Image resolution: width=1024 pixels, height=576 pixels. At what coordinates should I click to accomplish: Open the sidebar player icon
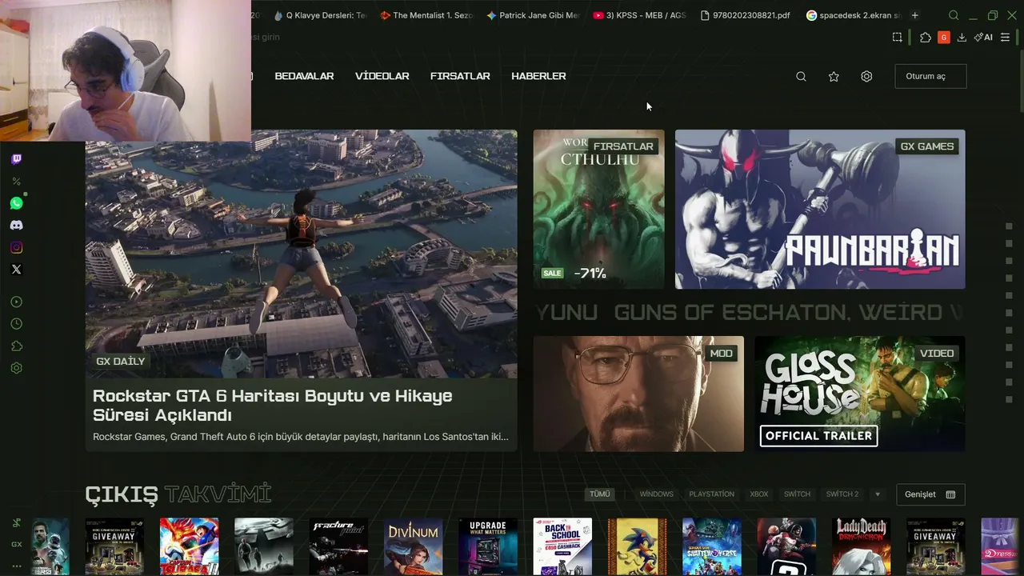[16, 302]
